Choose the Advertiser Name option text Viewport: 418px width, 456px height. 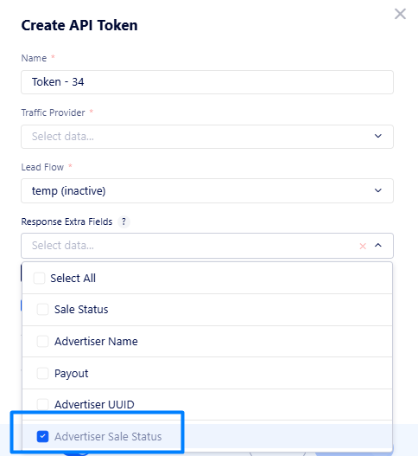click(x=96, y=342)
